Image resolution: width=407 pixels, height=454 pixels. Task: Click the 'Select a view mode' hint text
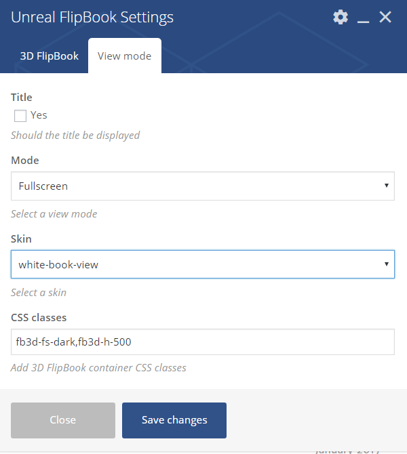coord(54,214)
